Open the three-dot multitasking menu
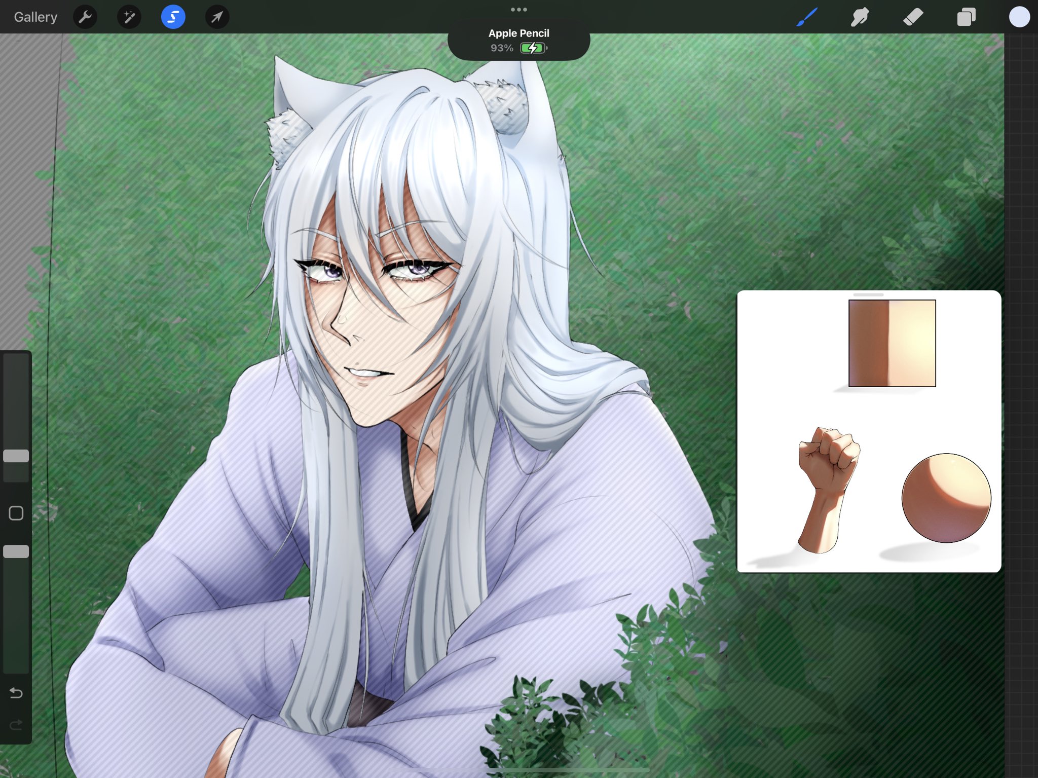The height and width of the screenshot is (778, 1038). (x=518, y=10)
